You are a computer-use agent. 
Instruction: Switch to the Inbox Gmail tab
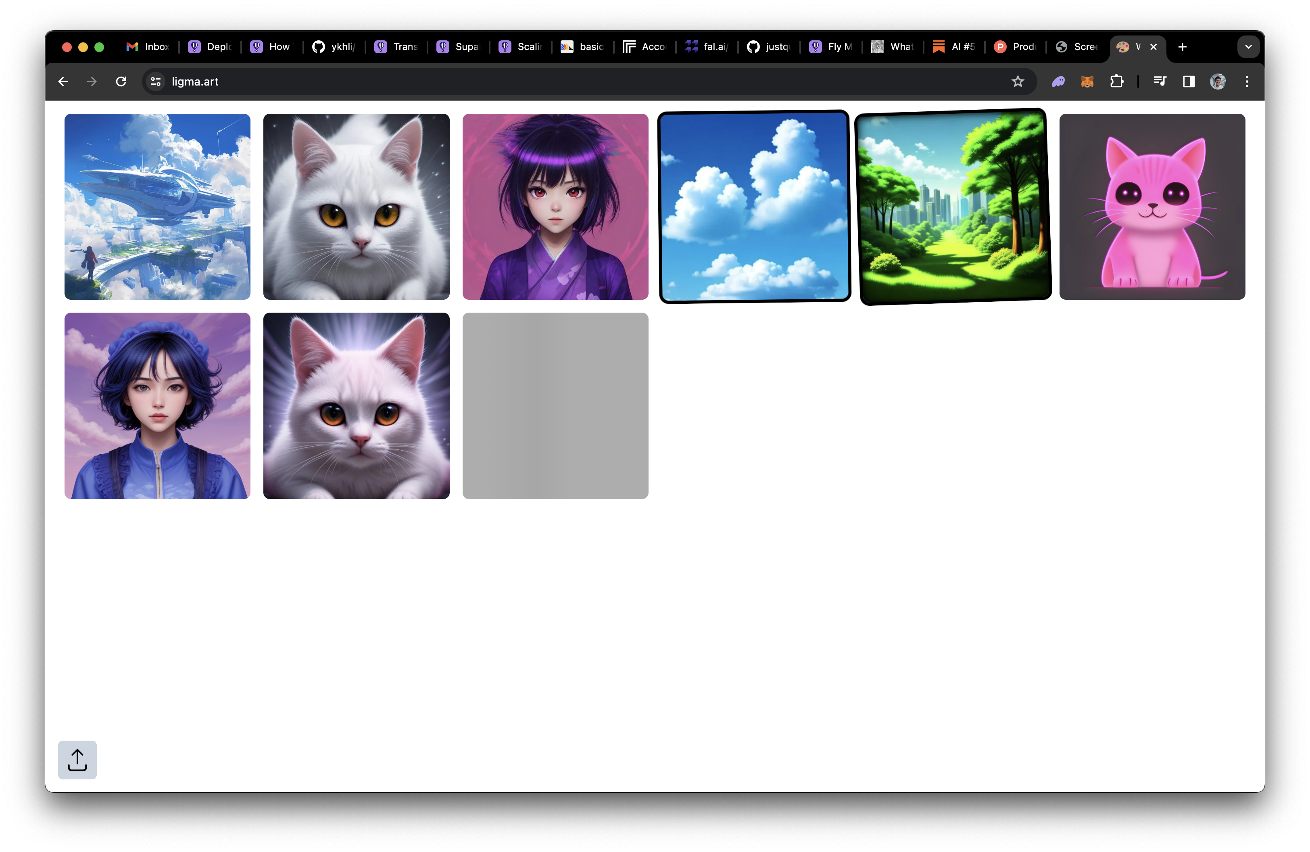pos(148,47)
